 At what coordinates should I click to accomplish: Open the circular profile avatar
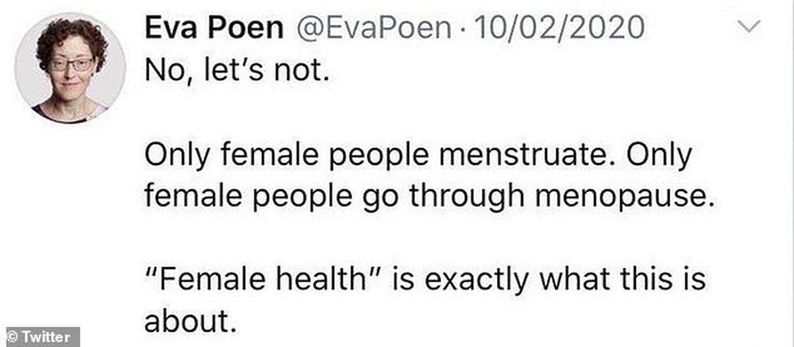[70, 68]
